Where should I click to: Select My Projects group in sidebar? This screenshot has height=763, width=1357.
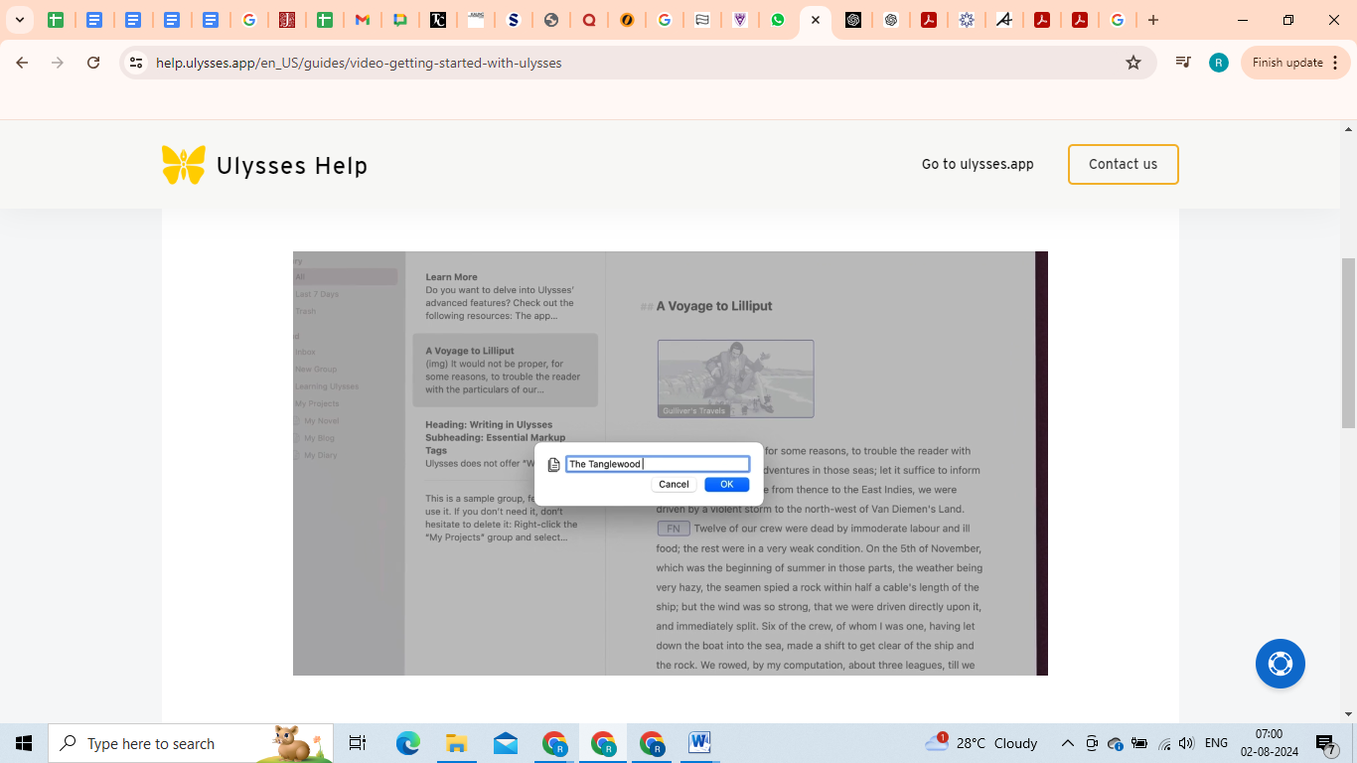(x=317, y=403)
